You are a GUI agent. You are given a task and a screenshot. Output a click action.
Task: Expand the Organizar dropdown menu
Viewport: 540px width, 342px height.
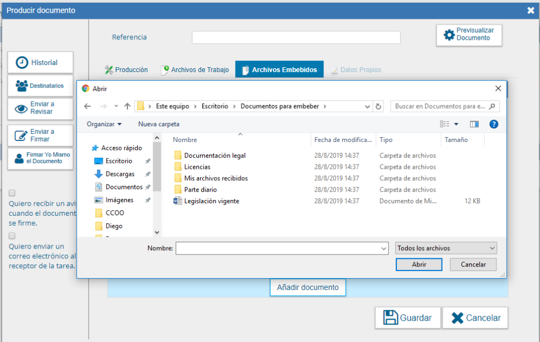coord(104,124)
